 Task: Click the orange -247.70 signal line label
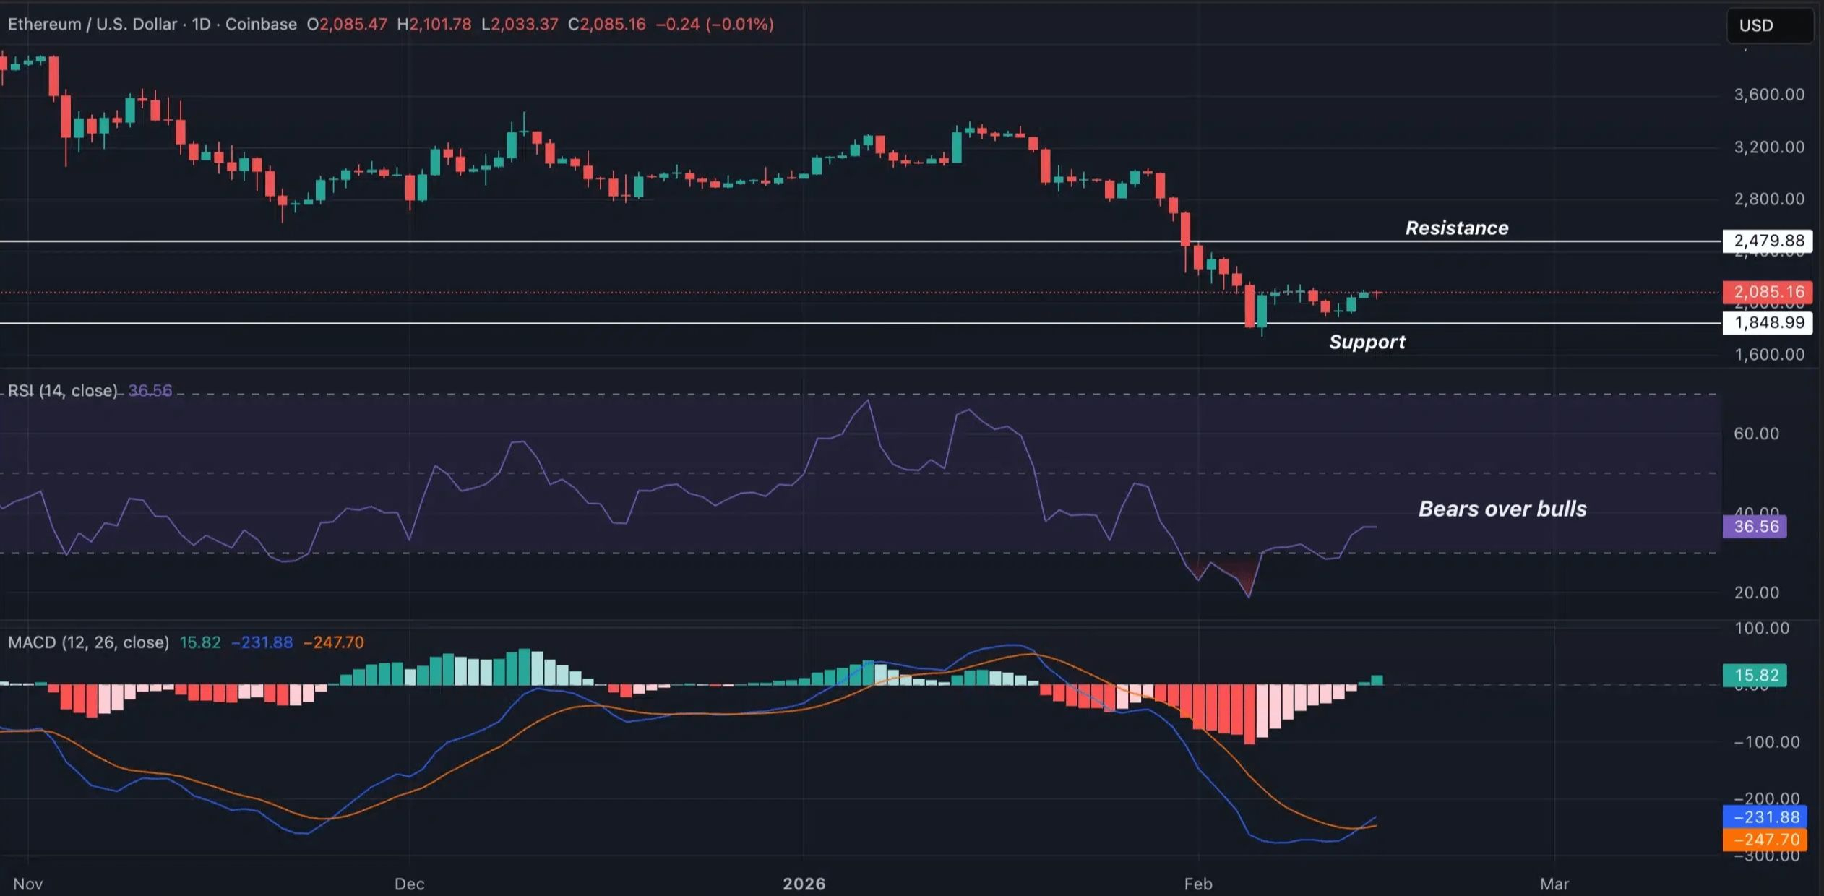1765,840
